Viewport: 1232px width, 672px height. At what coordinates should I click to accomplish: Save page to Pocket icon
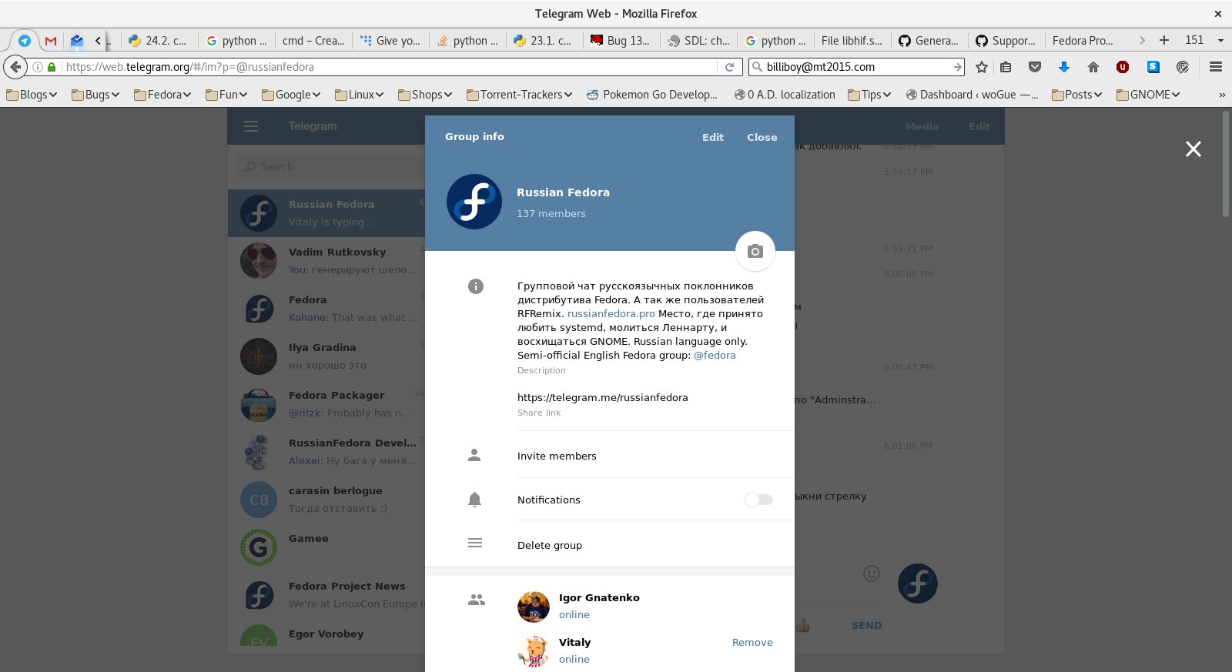[1035, 67]
